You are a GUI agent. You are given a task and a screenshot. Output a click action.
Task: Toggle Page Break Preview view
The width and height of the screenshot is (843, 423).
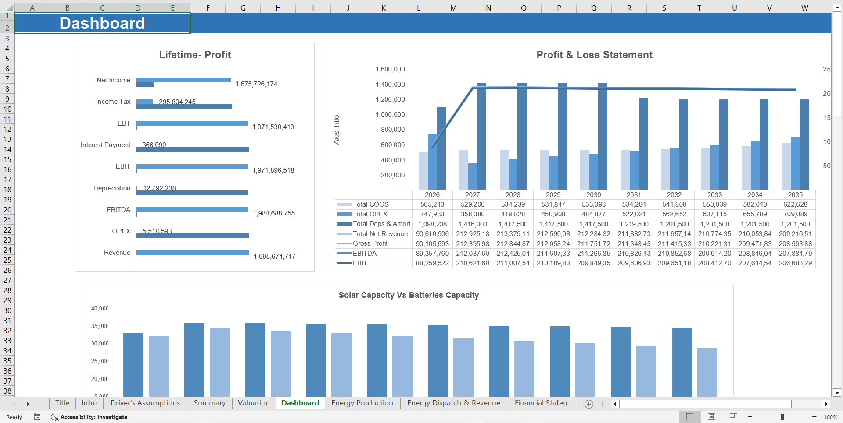(733, 417)
